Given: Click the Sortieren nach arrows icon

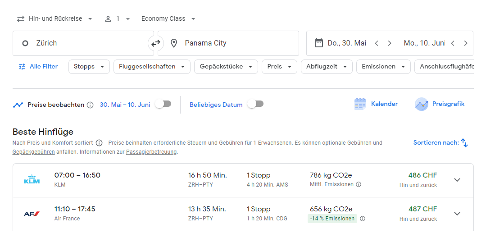Looking at the screenshot, I should tap(464, 143).
